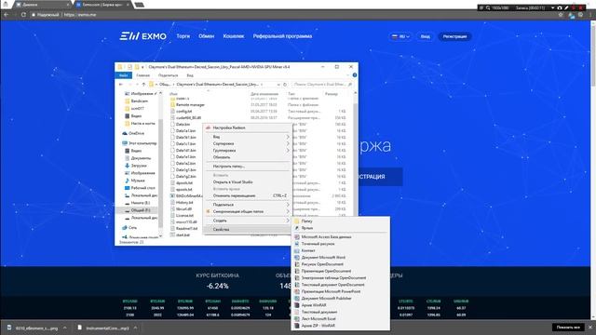Screen dimensions: 596x335
Task: Expand the Сортировка submenu
Action: [x=288, y=143]
